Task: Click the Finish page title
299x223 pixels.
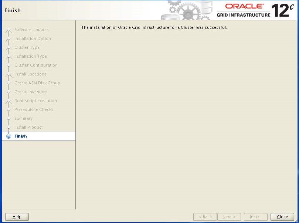Action: pyautogui.click(x=13, y=10)
